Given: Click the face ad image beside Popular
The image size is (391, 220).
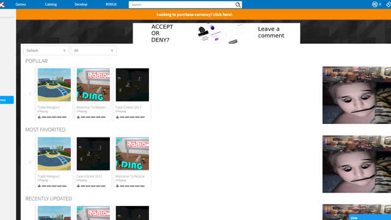Looking at the screenshot, I should point(357,95).
